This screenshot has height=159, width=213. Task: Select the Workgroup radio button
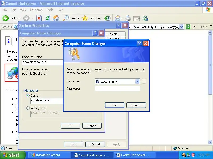point(28,108)
